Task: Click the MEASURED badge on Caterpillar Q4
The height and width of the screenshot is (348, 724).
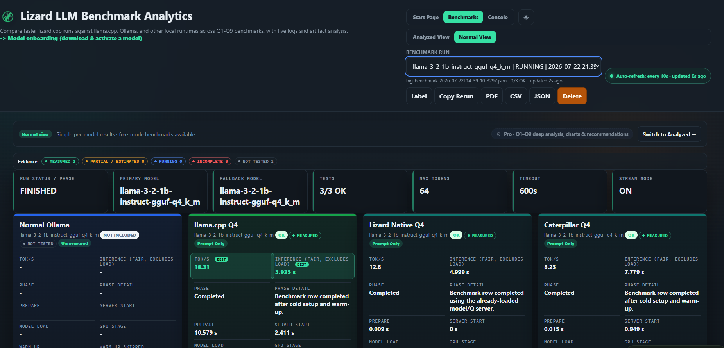Action: click(655, 236)
